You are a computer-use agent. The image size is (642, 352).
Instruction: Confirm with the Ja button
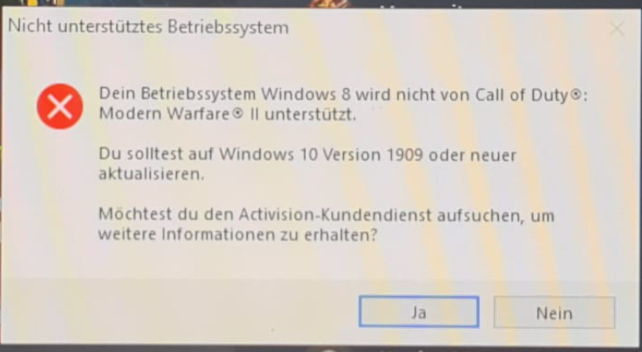pyautogui.click(x=419, y=312)
